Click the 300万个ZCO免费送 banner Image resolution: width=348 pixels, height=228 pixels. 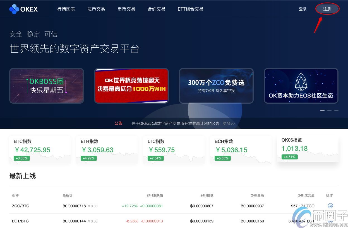point(216,86)
